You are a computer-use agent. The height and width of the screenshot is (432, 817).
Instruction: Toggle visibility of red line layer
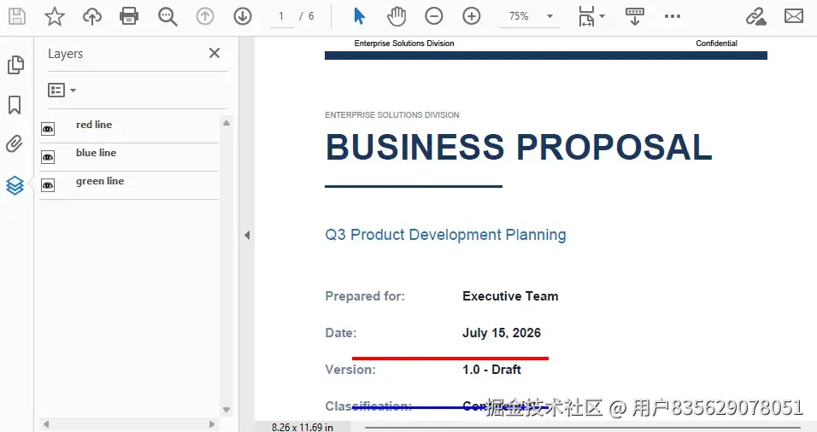click(48, 129)
